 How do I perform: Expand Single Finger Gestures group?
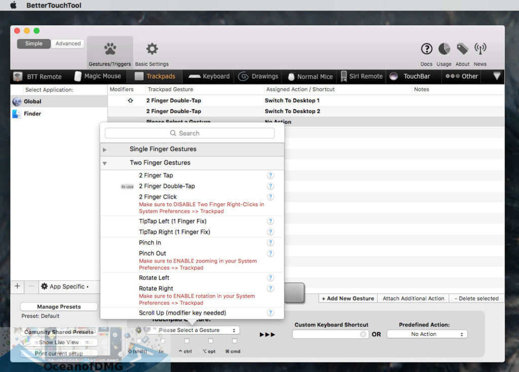(x=104, y=150)
